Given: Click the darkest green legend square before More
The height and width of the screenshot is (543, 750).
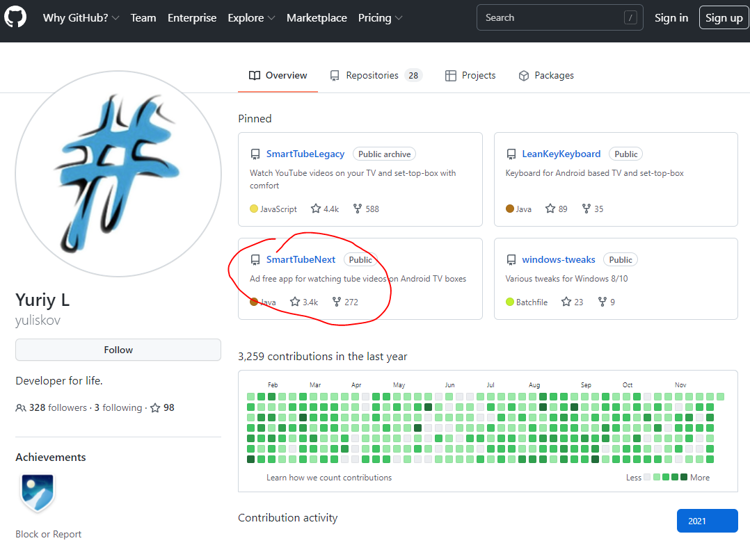Looking at the screenshot, I should (684, 477).
